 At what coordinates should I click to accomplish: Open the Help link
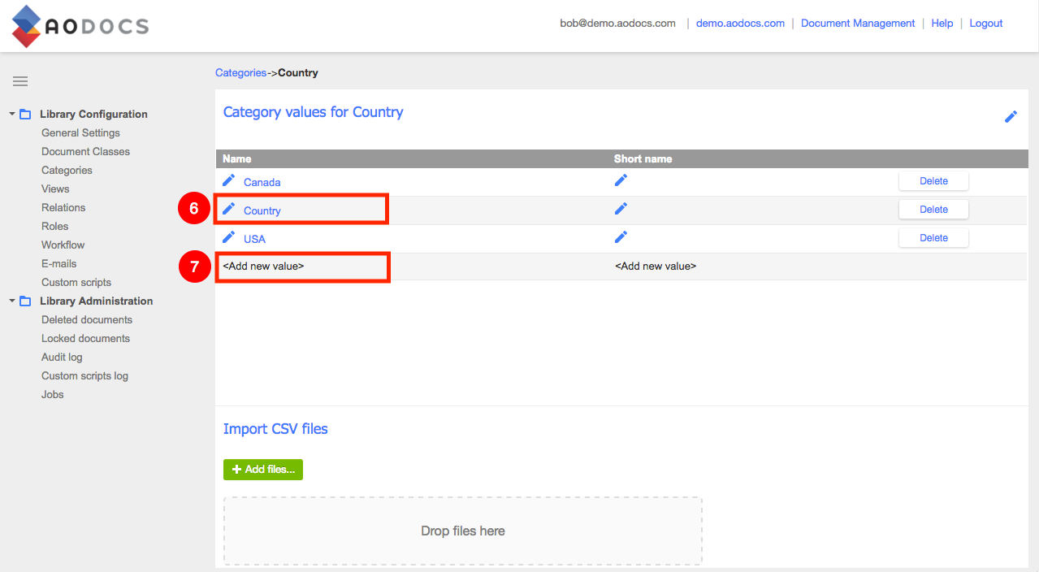[x=942, y=24]
